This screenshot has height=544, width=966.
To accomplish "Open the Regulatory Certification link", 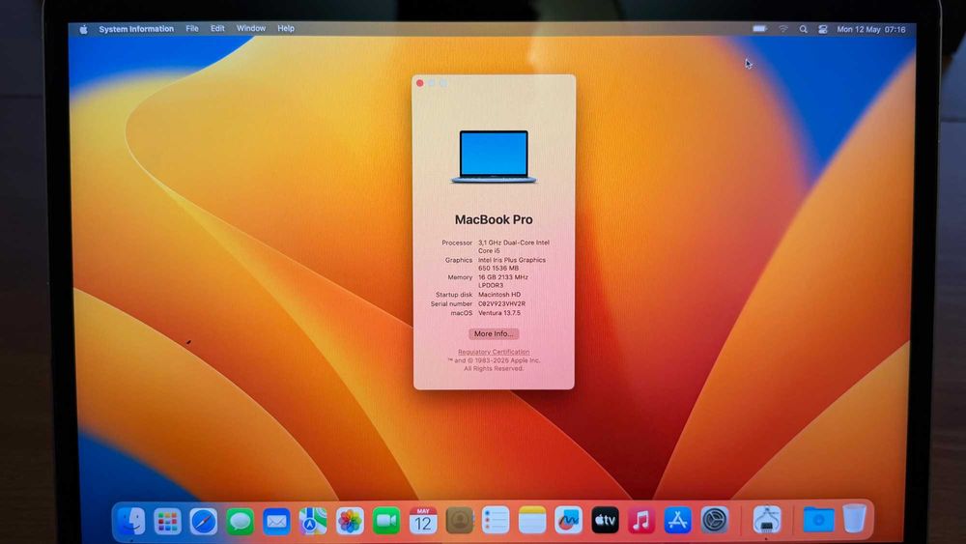I will [494, 352].
